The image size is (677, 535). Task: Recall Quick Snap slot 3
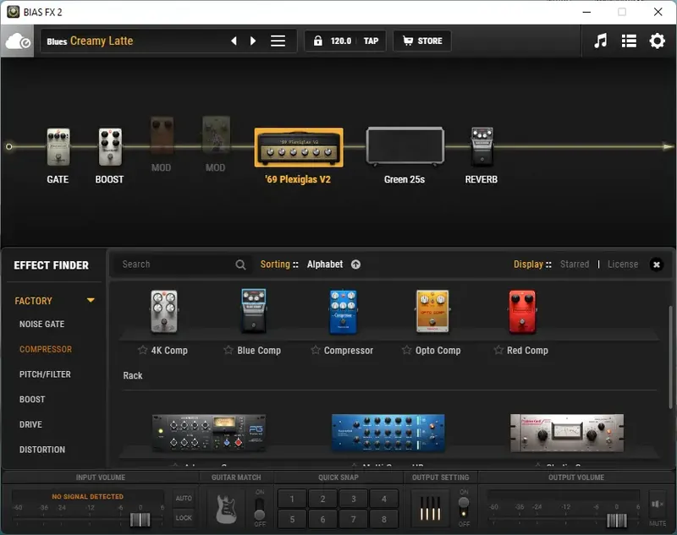pyautogui.click(x=354, y=498)
